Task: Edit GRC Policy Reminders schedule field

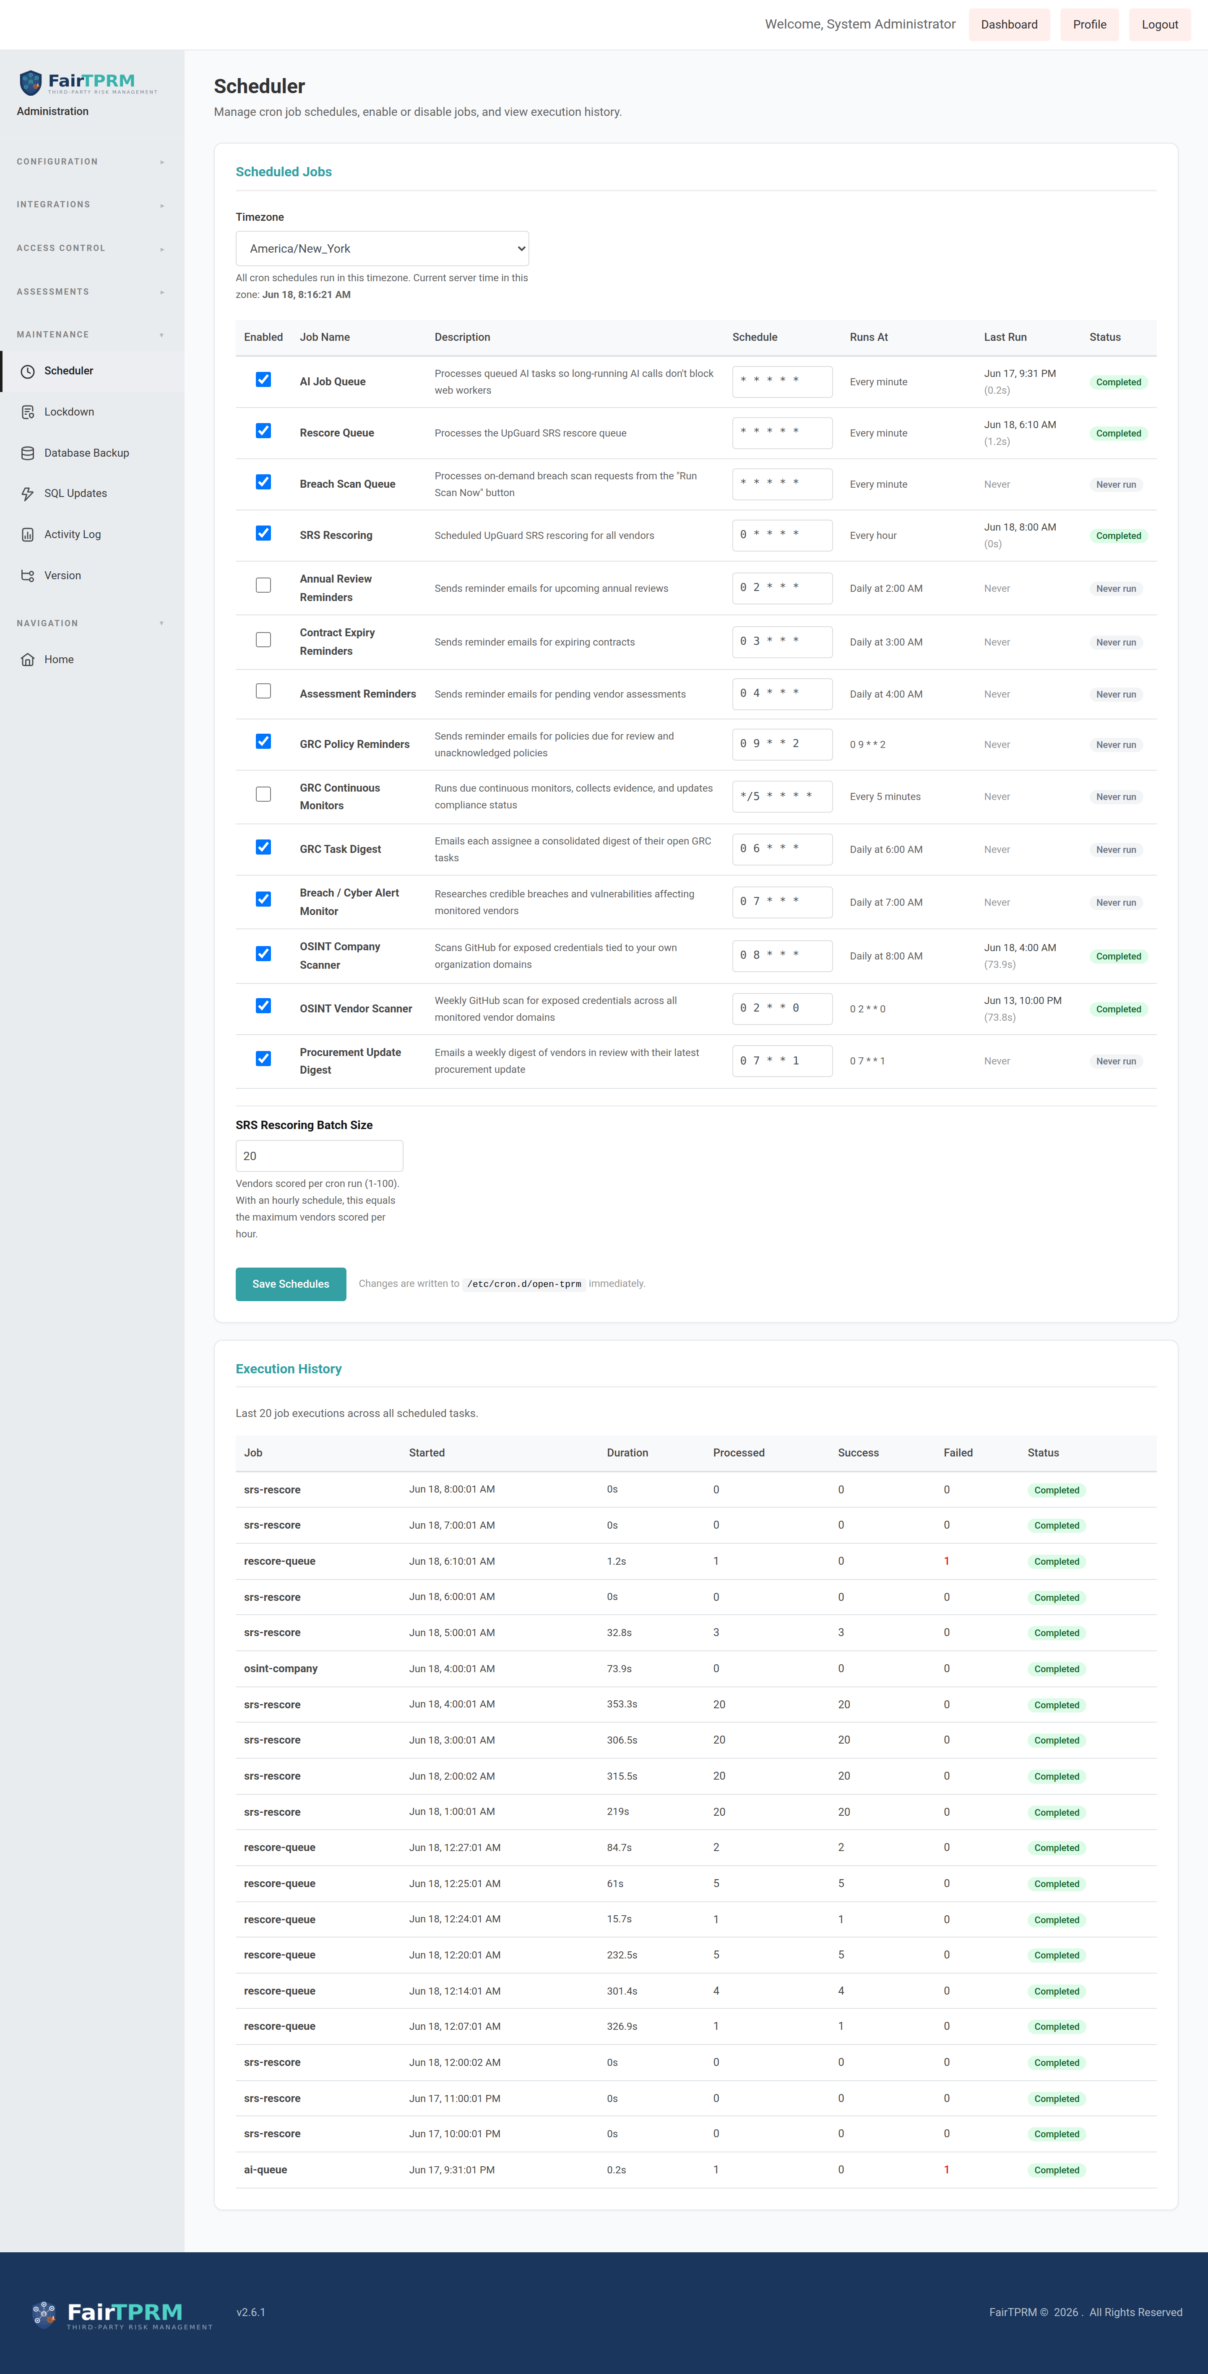Action: click(783, 745)
